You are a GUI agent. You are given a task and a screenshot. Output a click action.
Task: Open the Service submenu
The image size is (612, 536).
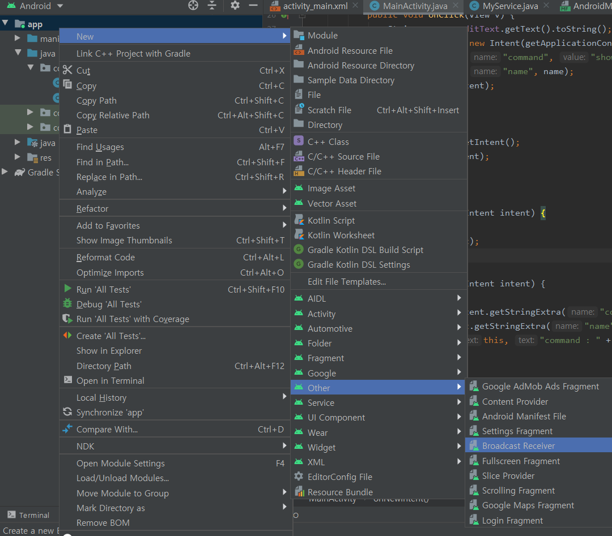click(x=378, y=402)
